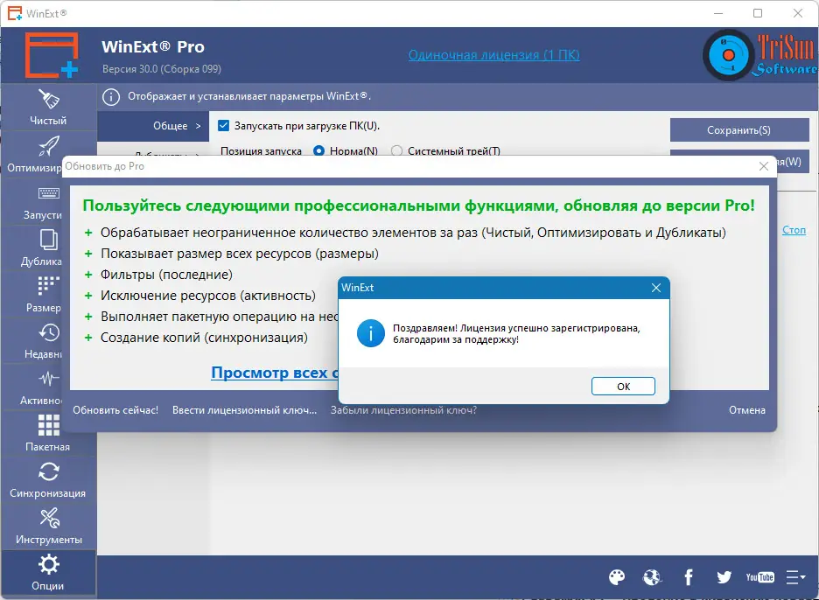Open the Опции gear section
The height and width of the screenshot is (600, 819).
pos(48,573)
